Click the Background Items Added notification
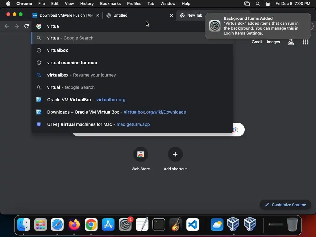Image resolution: width=316 pixels, height=237 pixels. [258, 26]
